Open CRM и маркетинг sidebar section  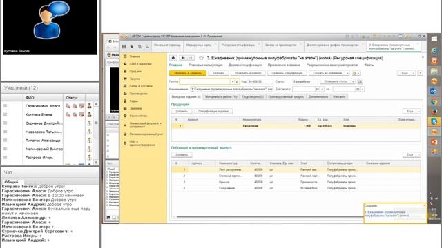[x=140, y=64]
